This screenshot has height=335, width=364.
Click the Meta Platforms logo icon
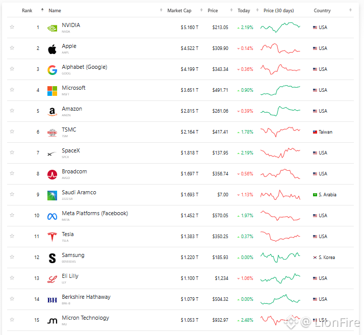tap(52, 216)
